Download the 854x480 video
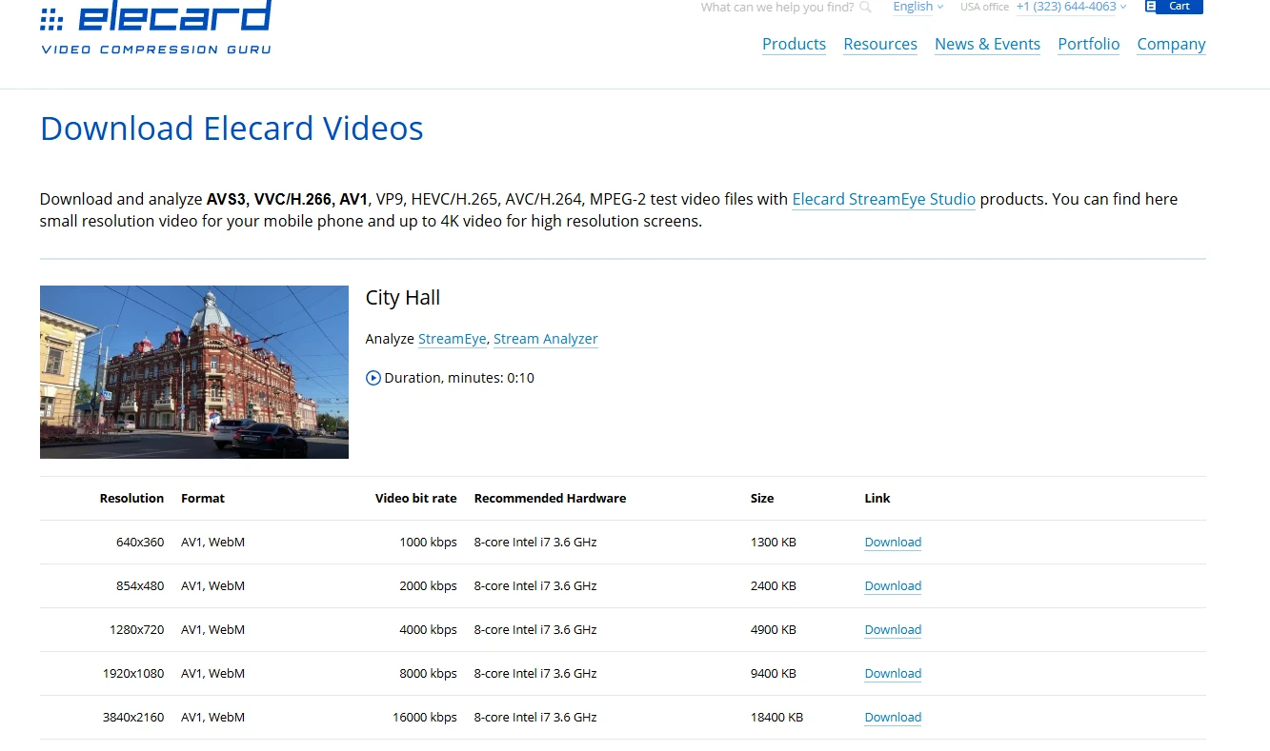The image size is (1270, 751). coord(893,586)
